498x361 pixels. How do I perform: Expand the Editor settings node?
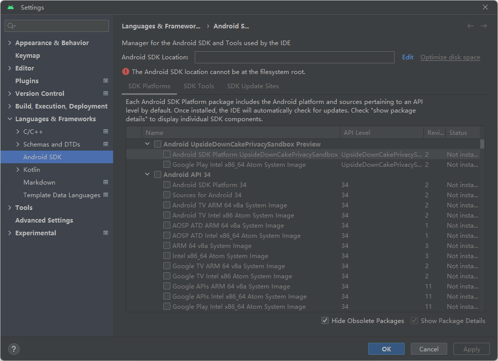point(10,68)
